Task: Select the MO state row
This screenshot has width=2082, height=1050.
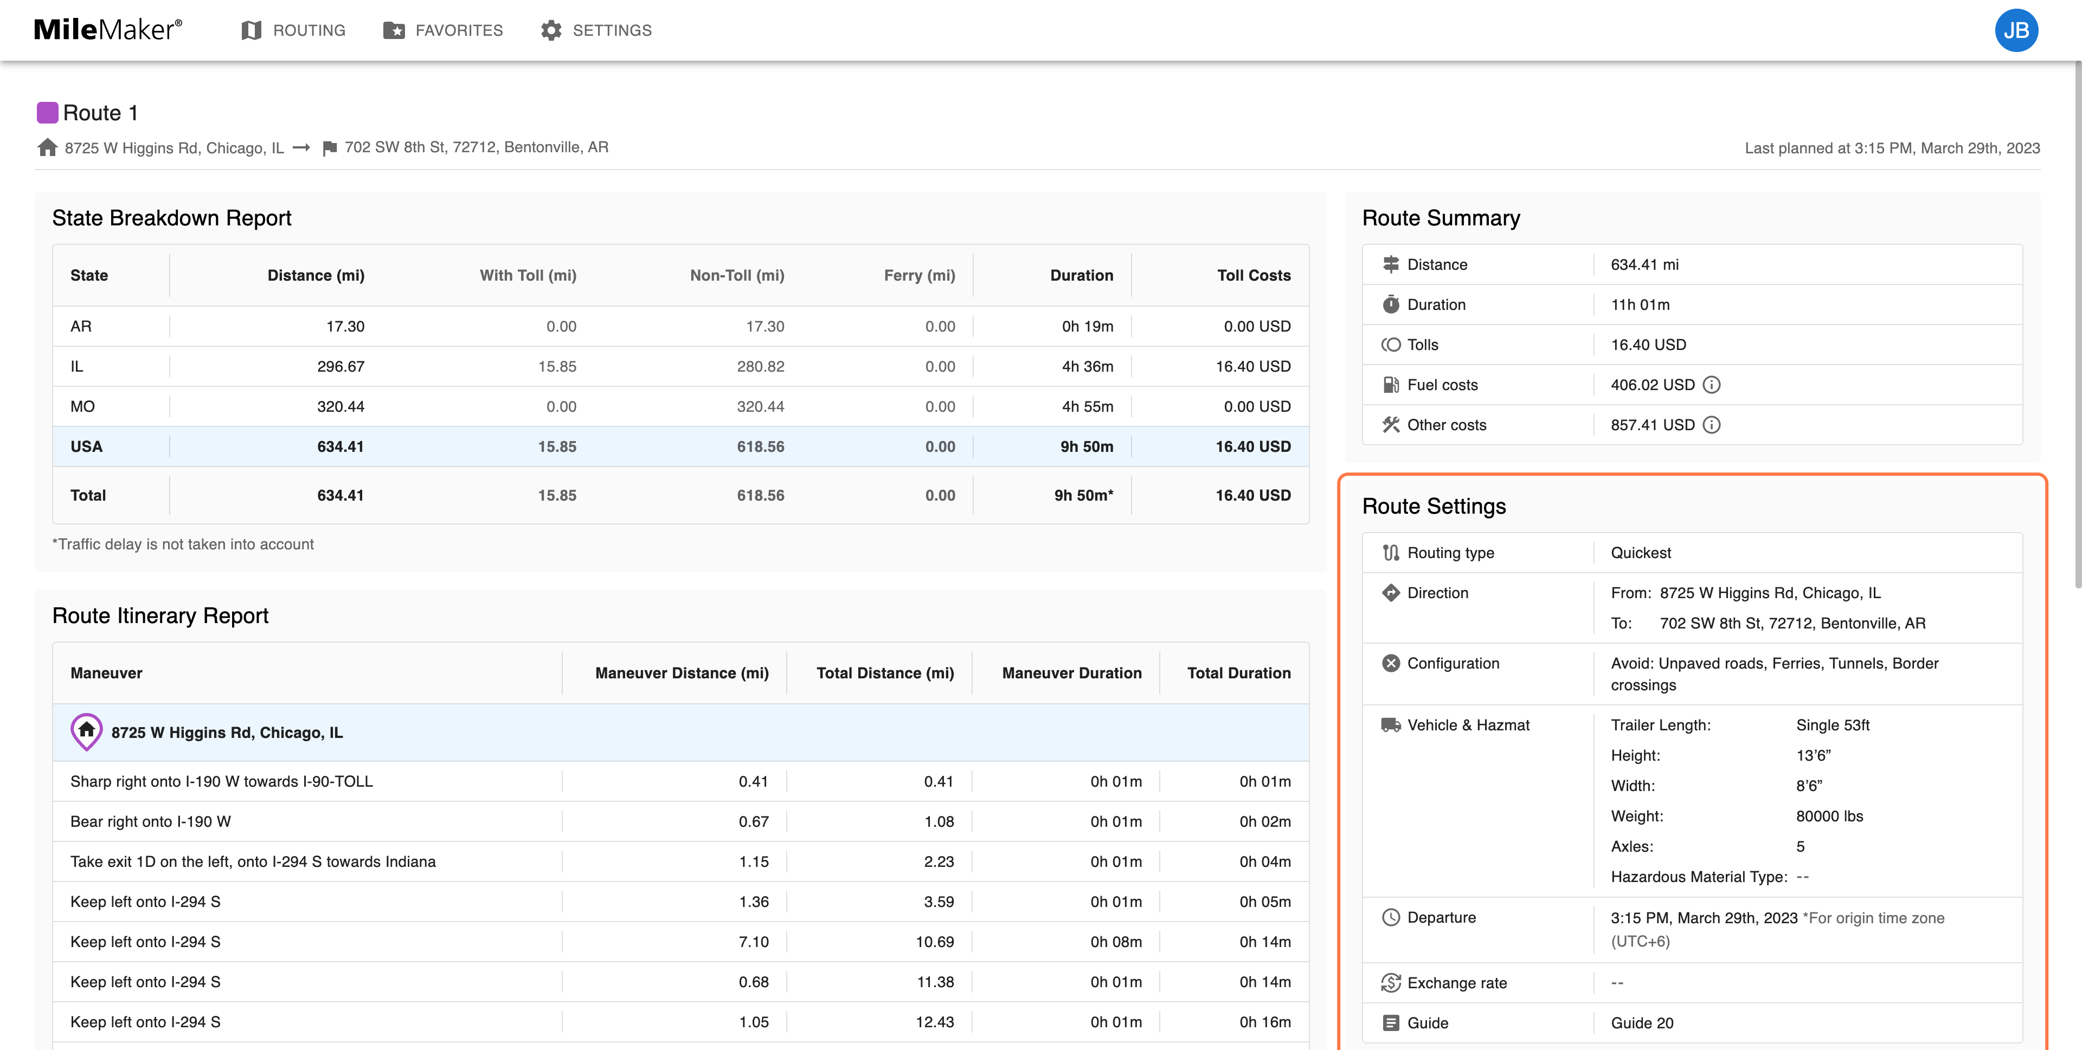Action: pyautogui.click(x=680, y=406)
